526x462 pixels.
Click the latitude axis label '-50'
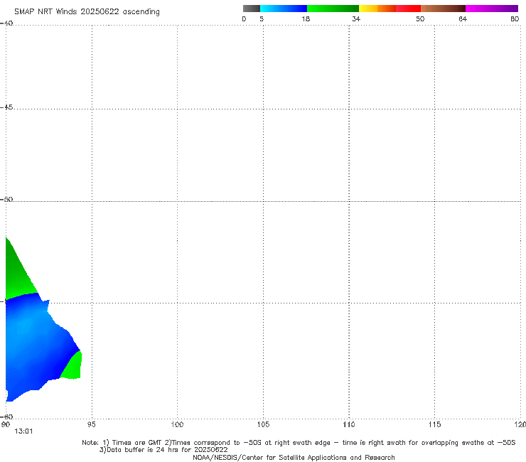point(6,199)
